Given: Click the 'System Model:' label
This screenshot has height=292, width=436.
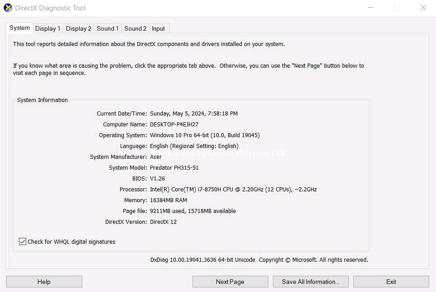Looking at the screenshot, I should coord(128,168).
